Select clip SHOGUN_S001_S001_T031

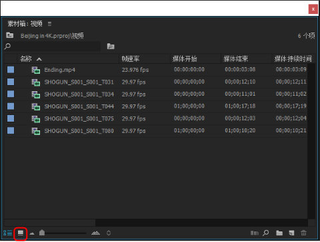[x=79, y=82]
